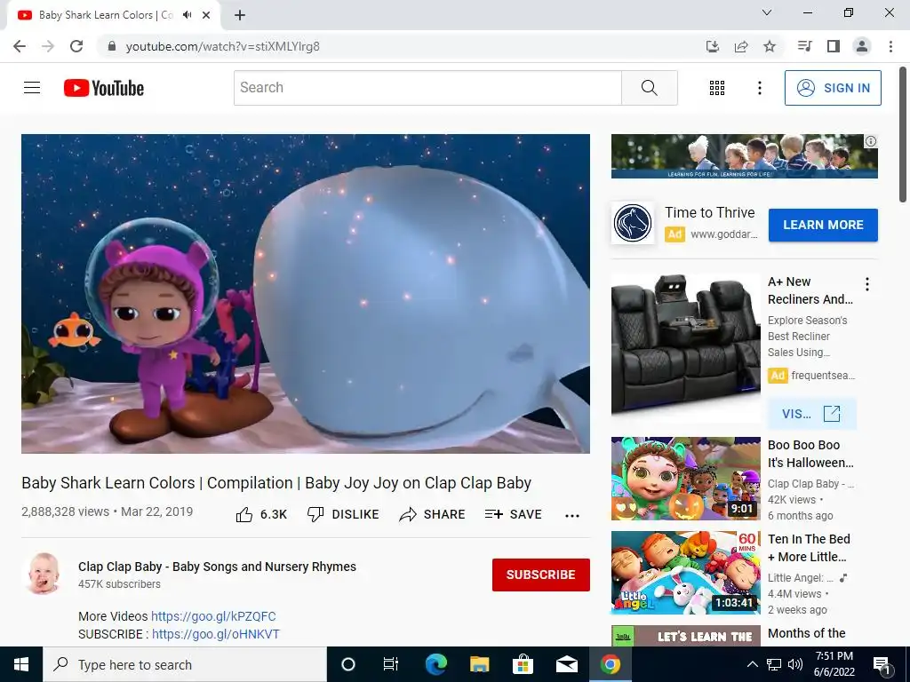Click LEARN MORE on Time to Thrive ad
910x682 pixels.
click(823, 225)
